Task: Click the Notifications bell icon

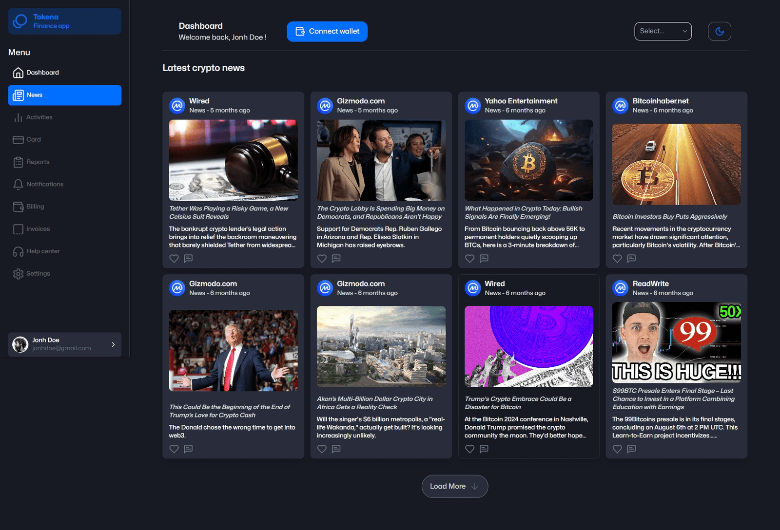Action: click(18, 184)
